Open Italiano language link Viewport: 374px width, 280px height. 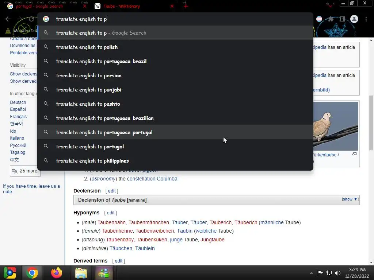(17, 138)
